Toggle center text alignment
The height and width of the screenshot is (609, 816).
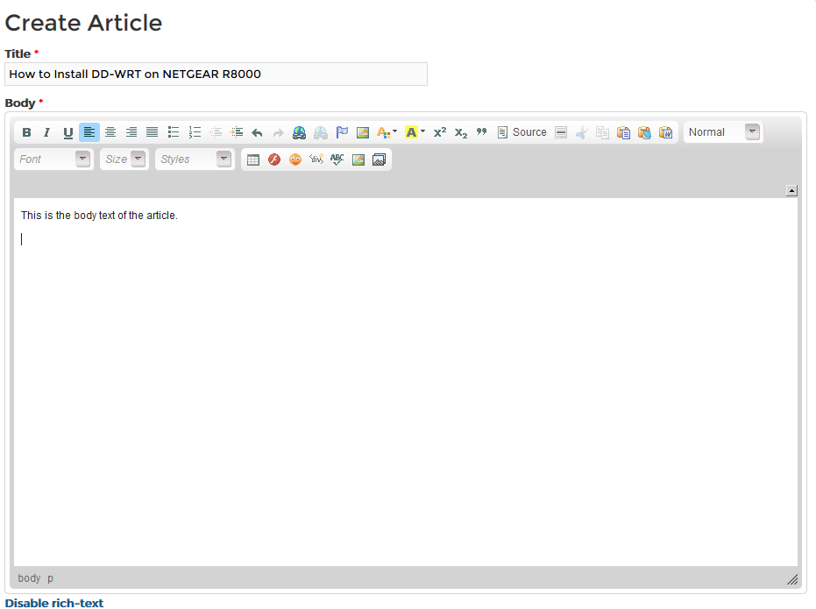[x=110, y=132]
